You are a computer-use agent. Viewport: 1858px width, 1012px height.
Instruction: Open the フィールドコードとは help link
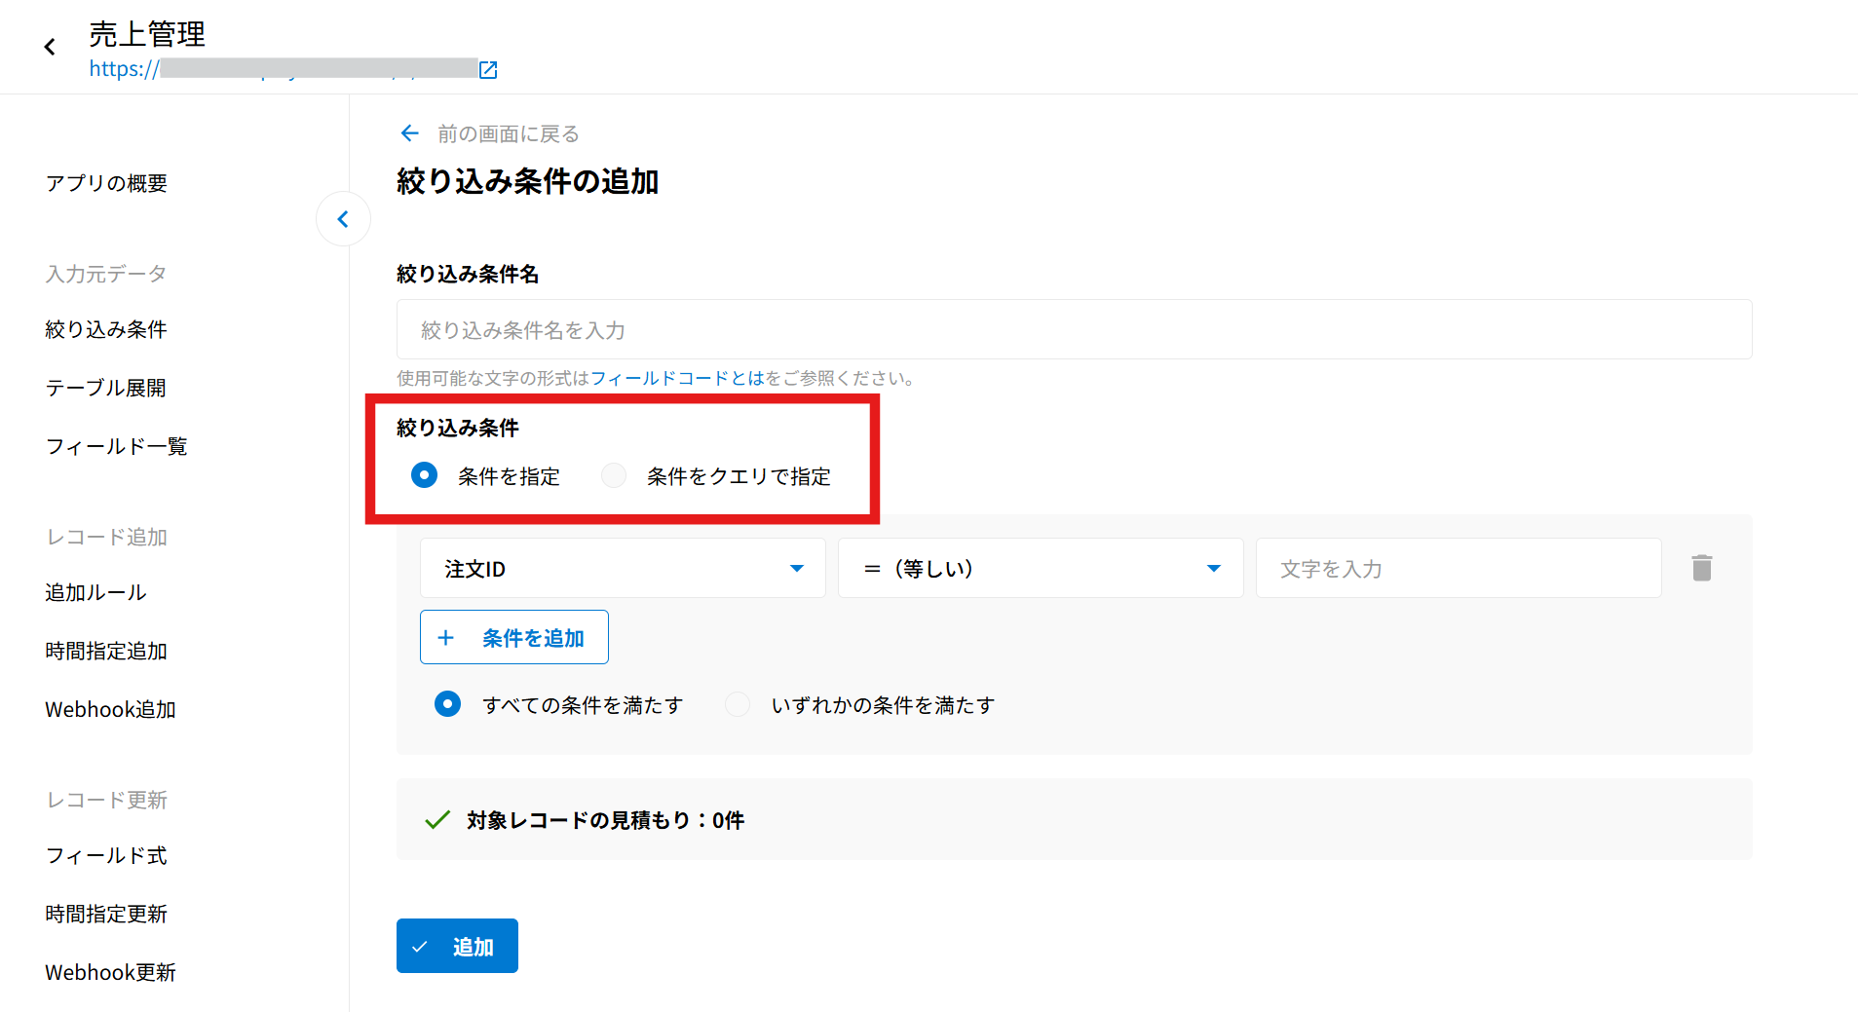point(677,378)
